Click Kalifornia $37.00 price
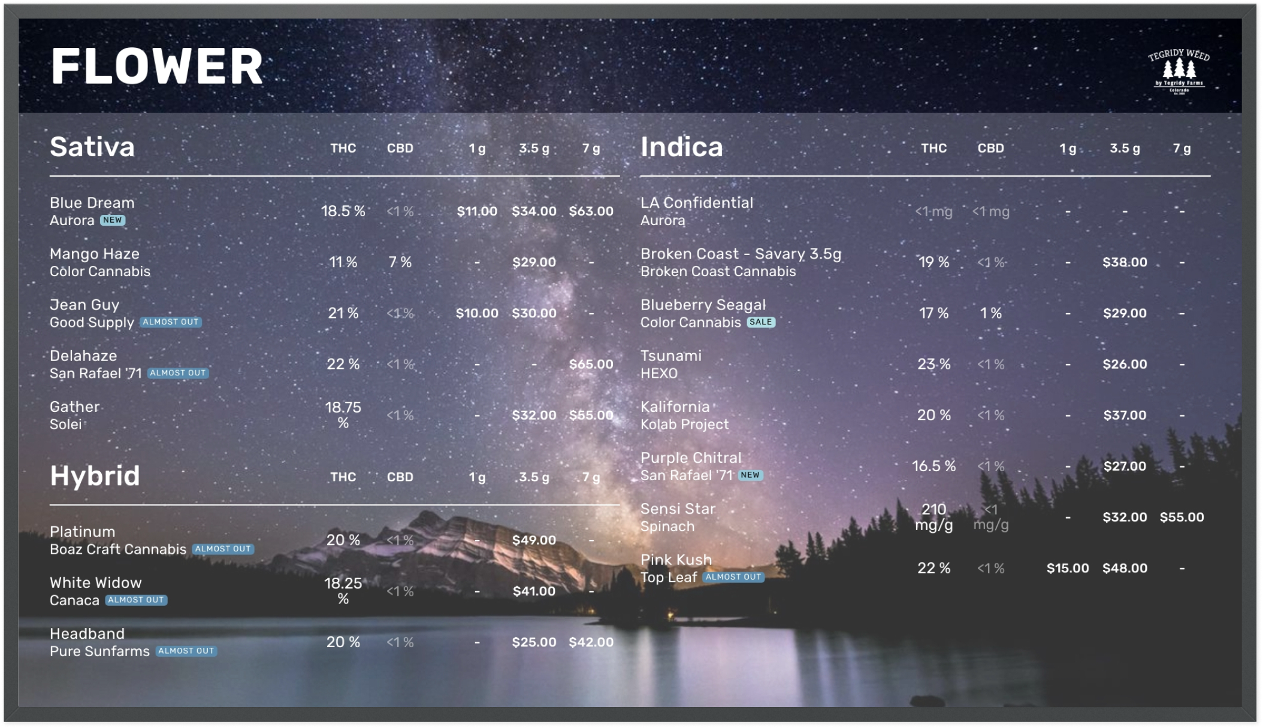 (x=1125, y=415)
